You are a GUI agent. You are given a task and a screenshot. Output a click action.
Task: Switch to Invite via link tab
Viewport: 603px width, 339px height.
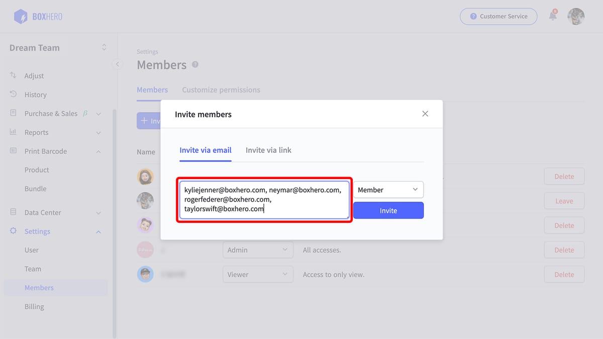268,150
